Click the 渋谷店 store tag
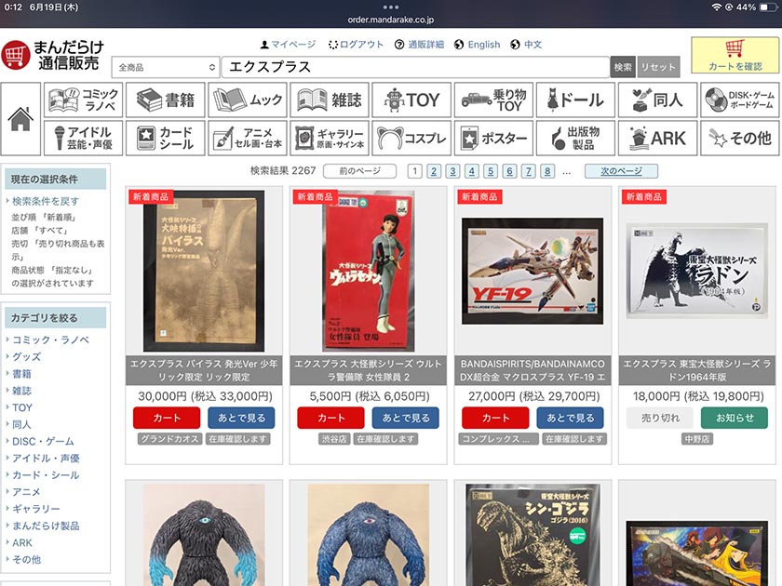This screenshot has height=586, width=782. click(333, 439)
